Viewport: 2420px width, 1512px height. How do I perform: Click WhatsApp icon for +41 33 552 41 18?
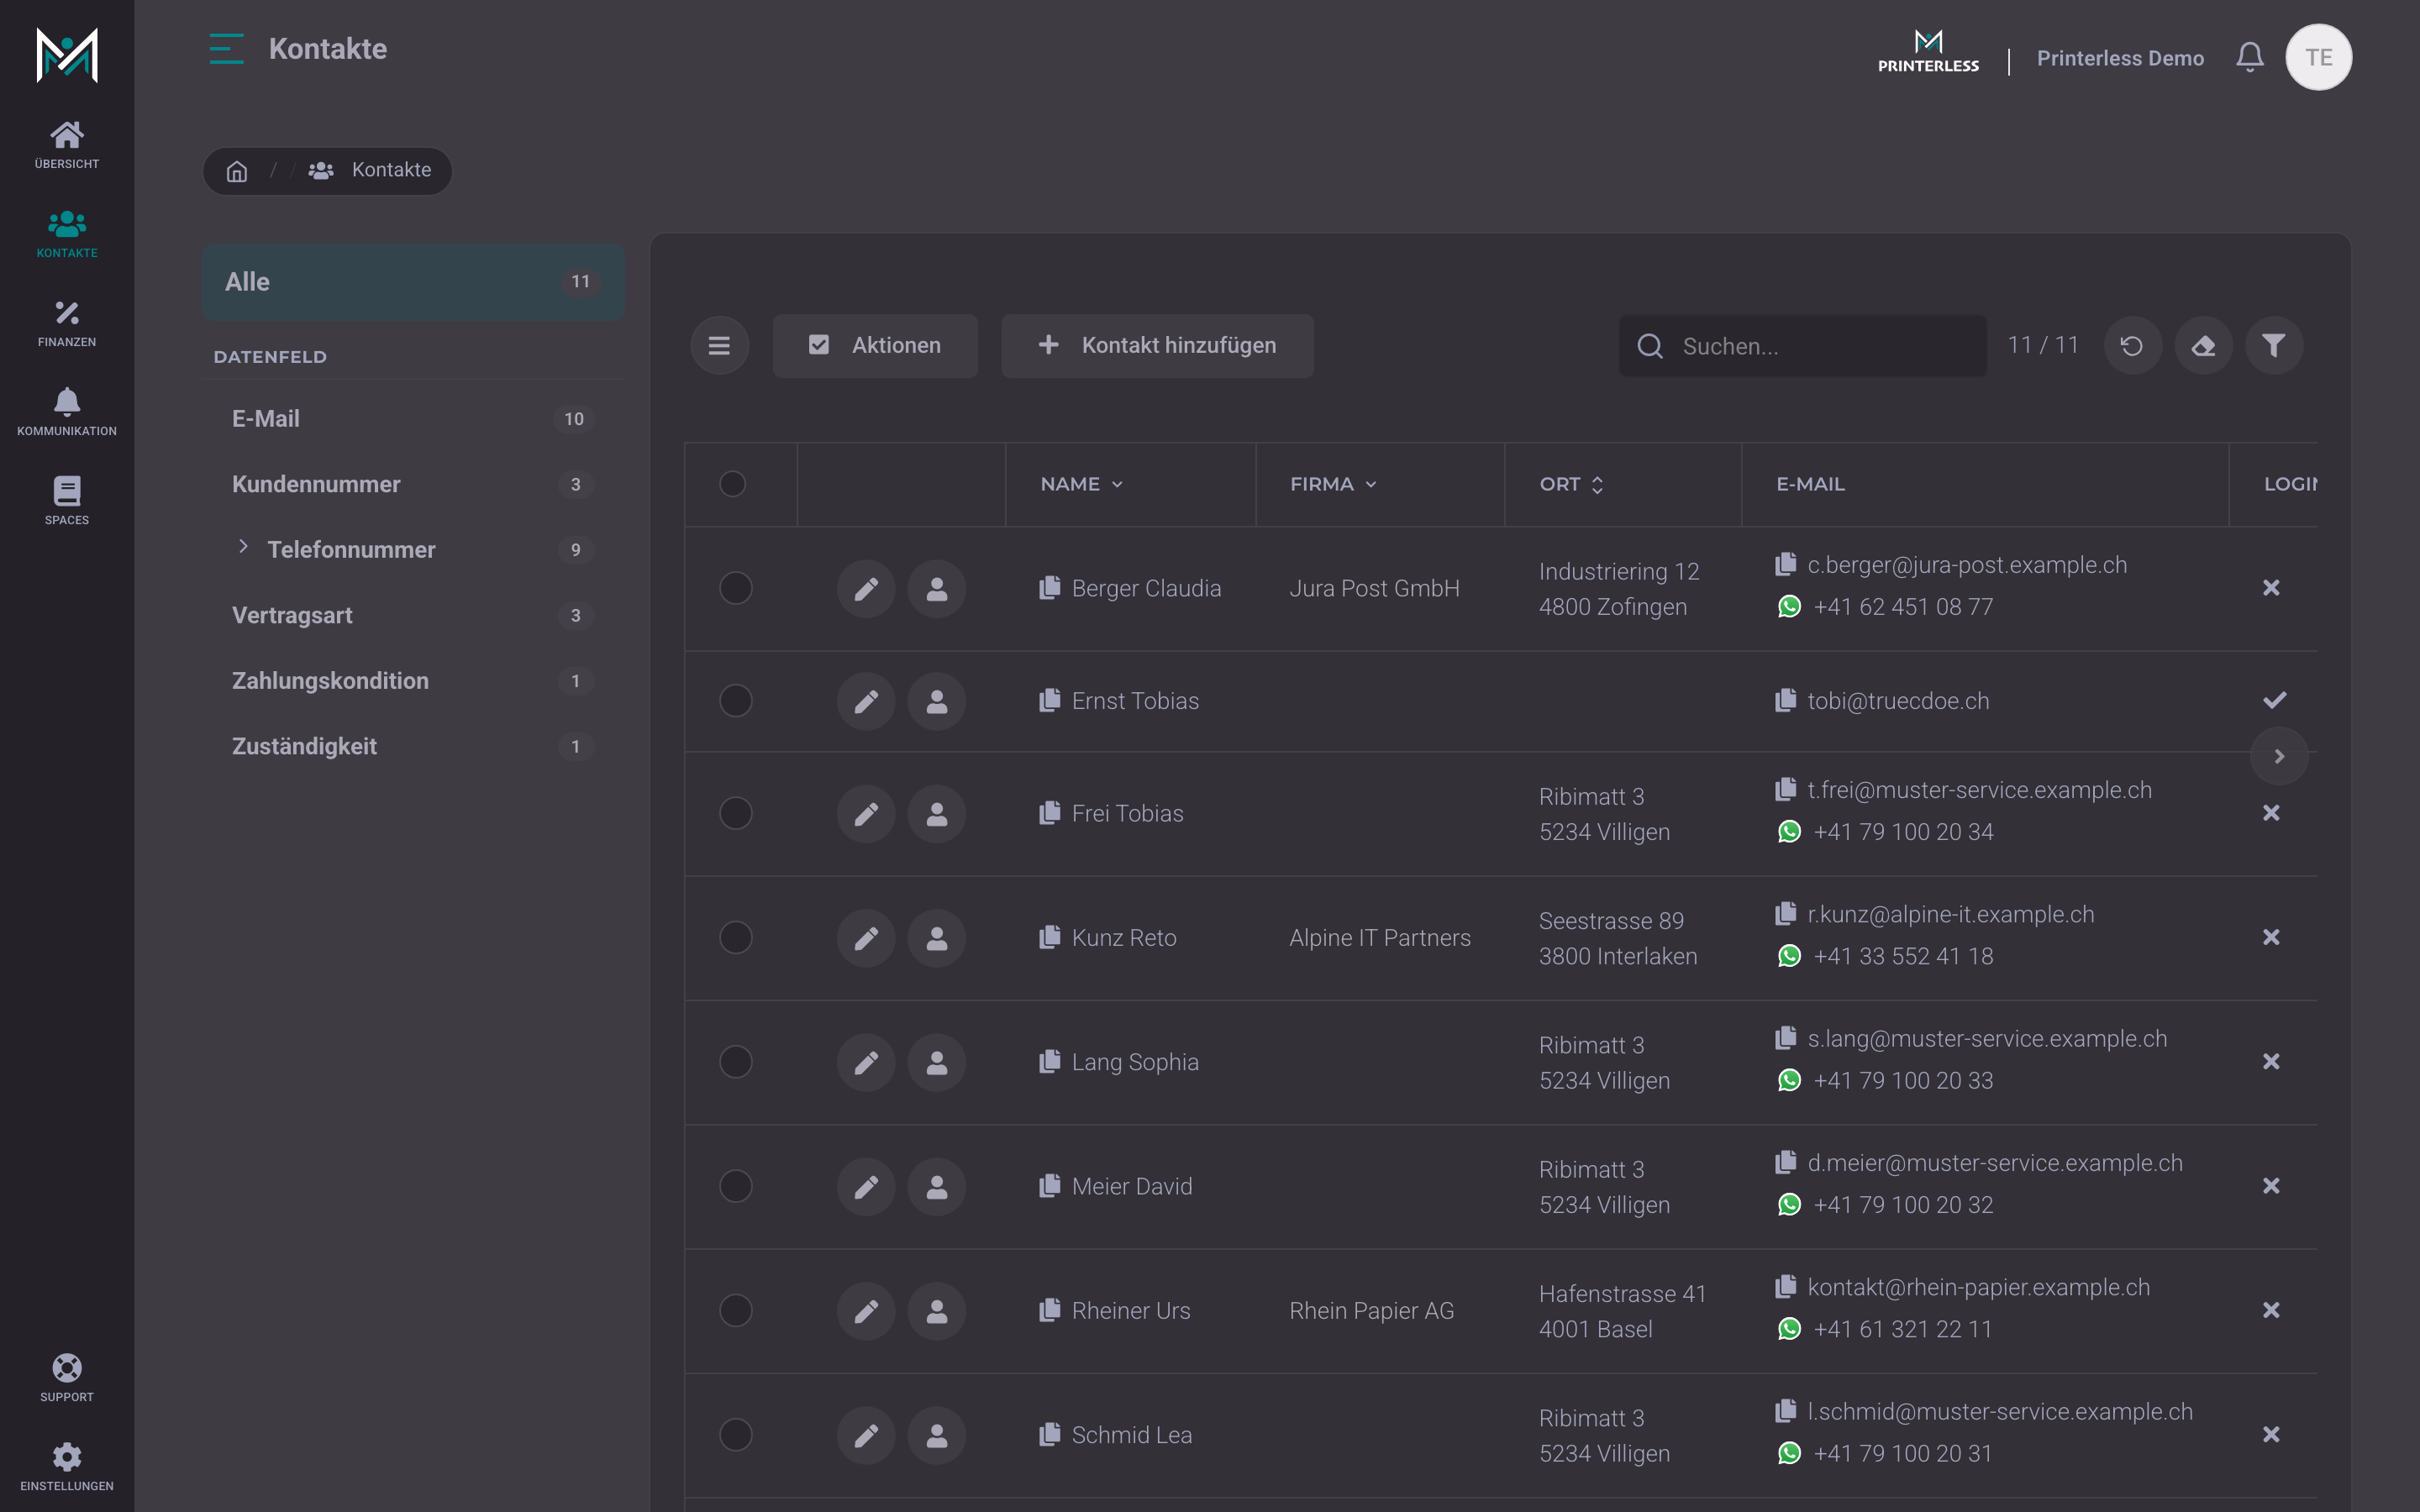click(x=1789, y=956)
